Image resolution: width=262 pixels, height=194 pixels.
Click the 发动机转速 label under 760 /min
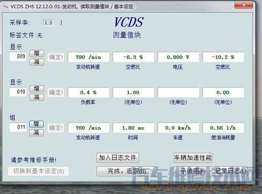(88, 138)
